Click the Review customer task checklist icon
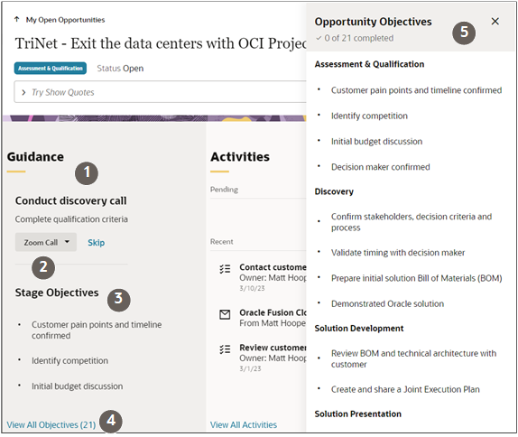518x437 pixels. click(225, 349)
